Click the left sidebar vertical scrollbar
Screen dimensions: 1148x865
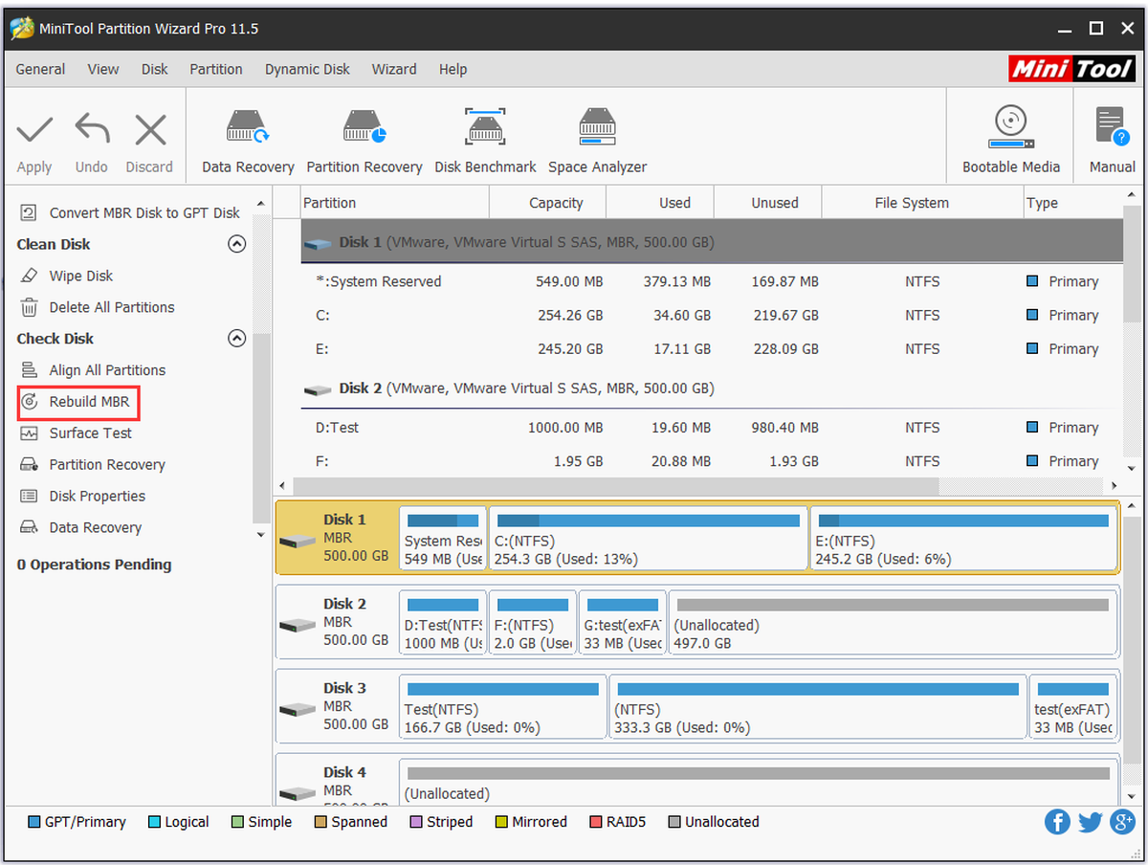click(262, 429)
